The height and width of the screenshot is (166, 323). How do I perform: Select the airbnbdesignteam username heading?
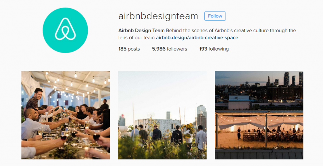pyautogui.click(x=158, y=16)
